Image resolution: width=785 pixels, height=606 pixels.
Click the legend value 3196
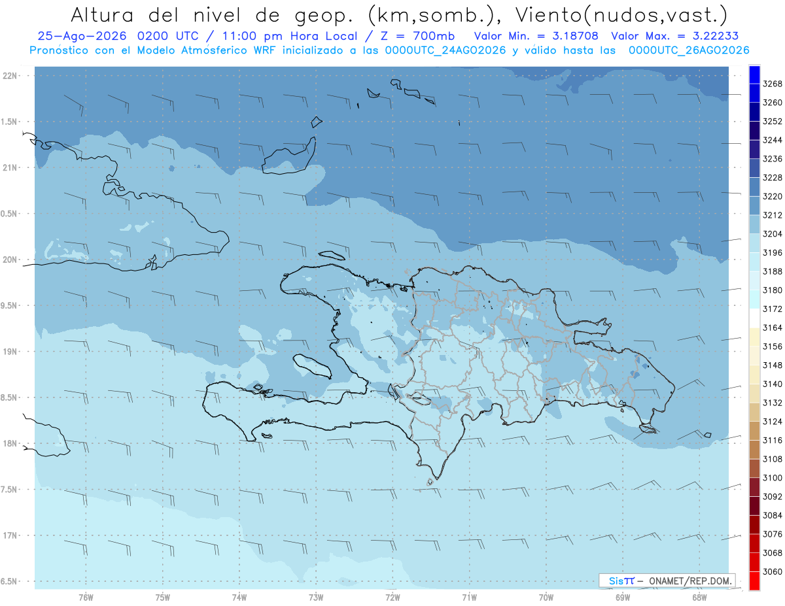tap(773, 252)
